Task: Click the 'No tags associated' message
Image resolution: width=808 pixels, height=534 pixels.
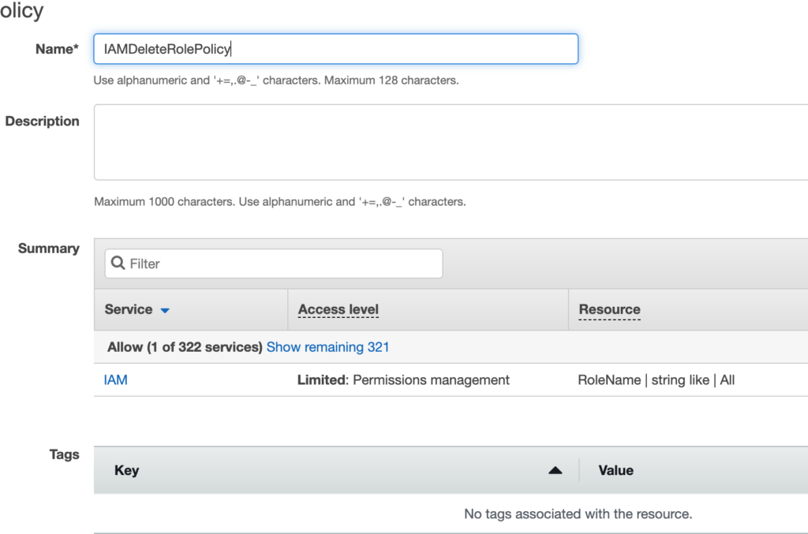Action: pos(578,513)
